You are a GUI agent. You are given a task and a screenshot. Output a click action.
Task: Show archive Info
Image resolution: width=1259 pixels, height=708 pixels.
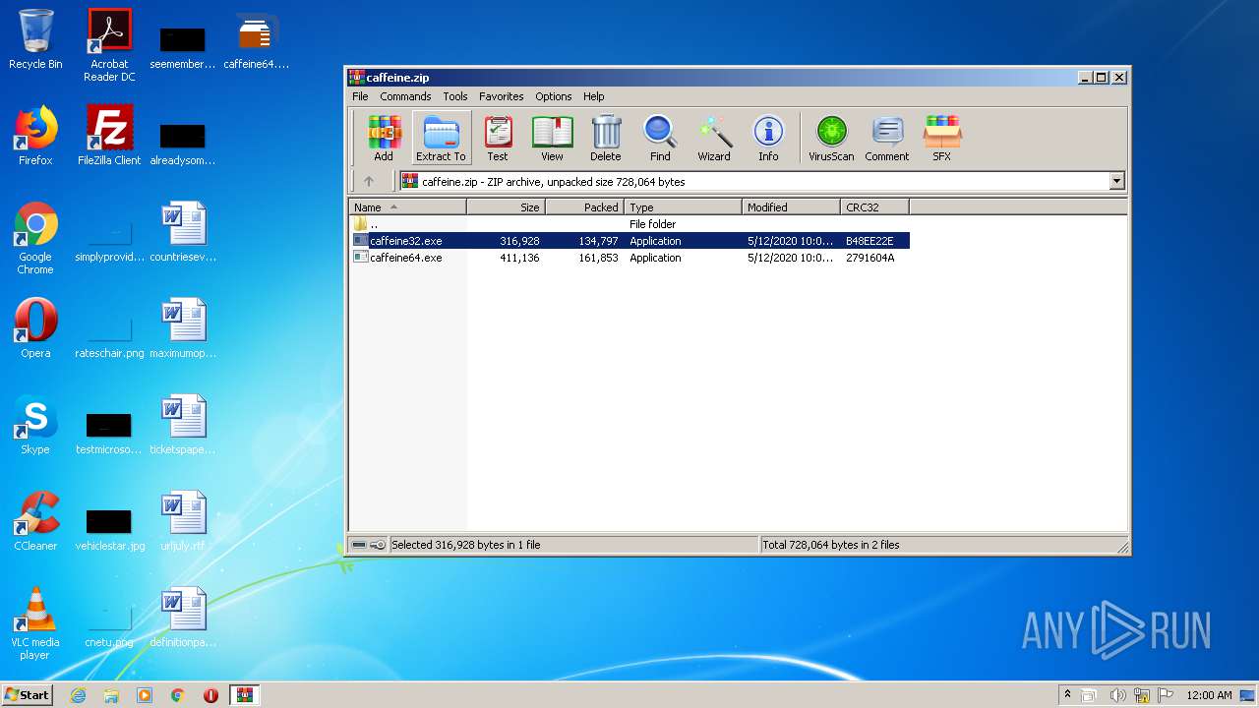768,138
